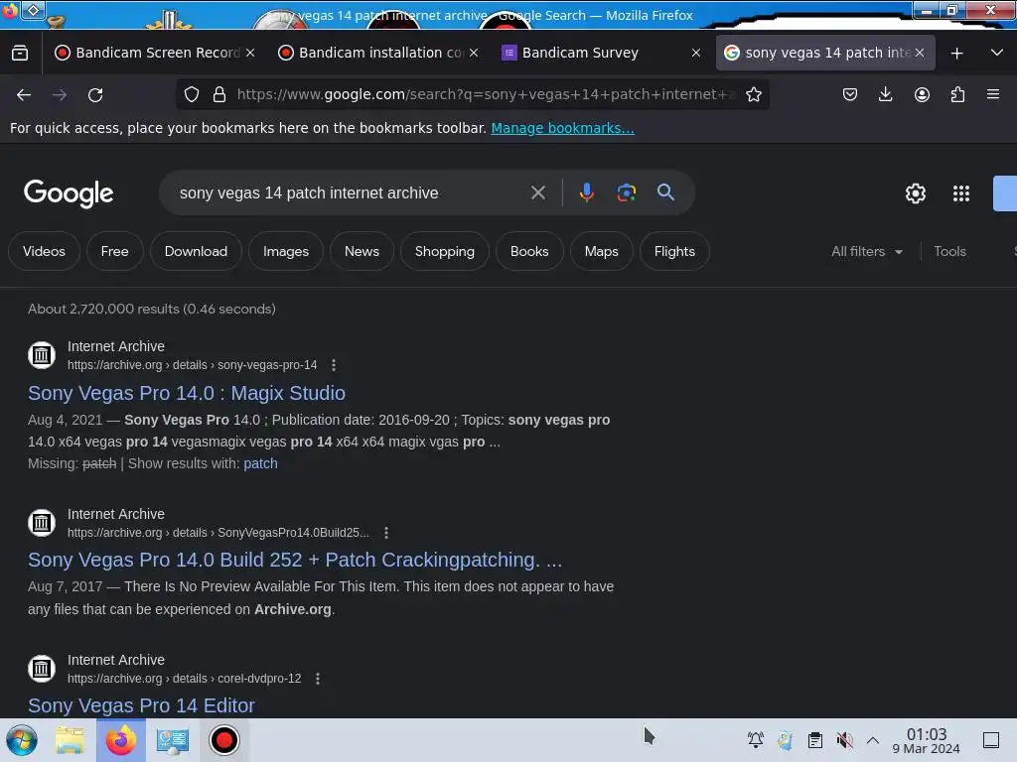Viewport: 1017px width, 762px height.
Task: Filter results by Flights
Action: pos(674,251)
